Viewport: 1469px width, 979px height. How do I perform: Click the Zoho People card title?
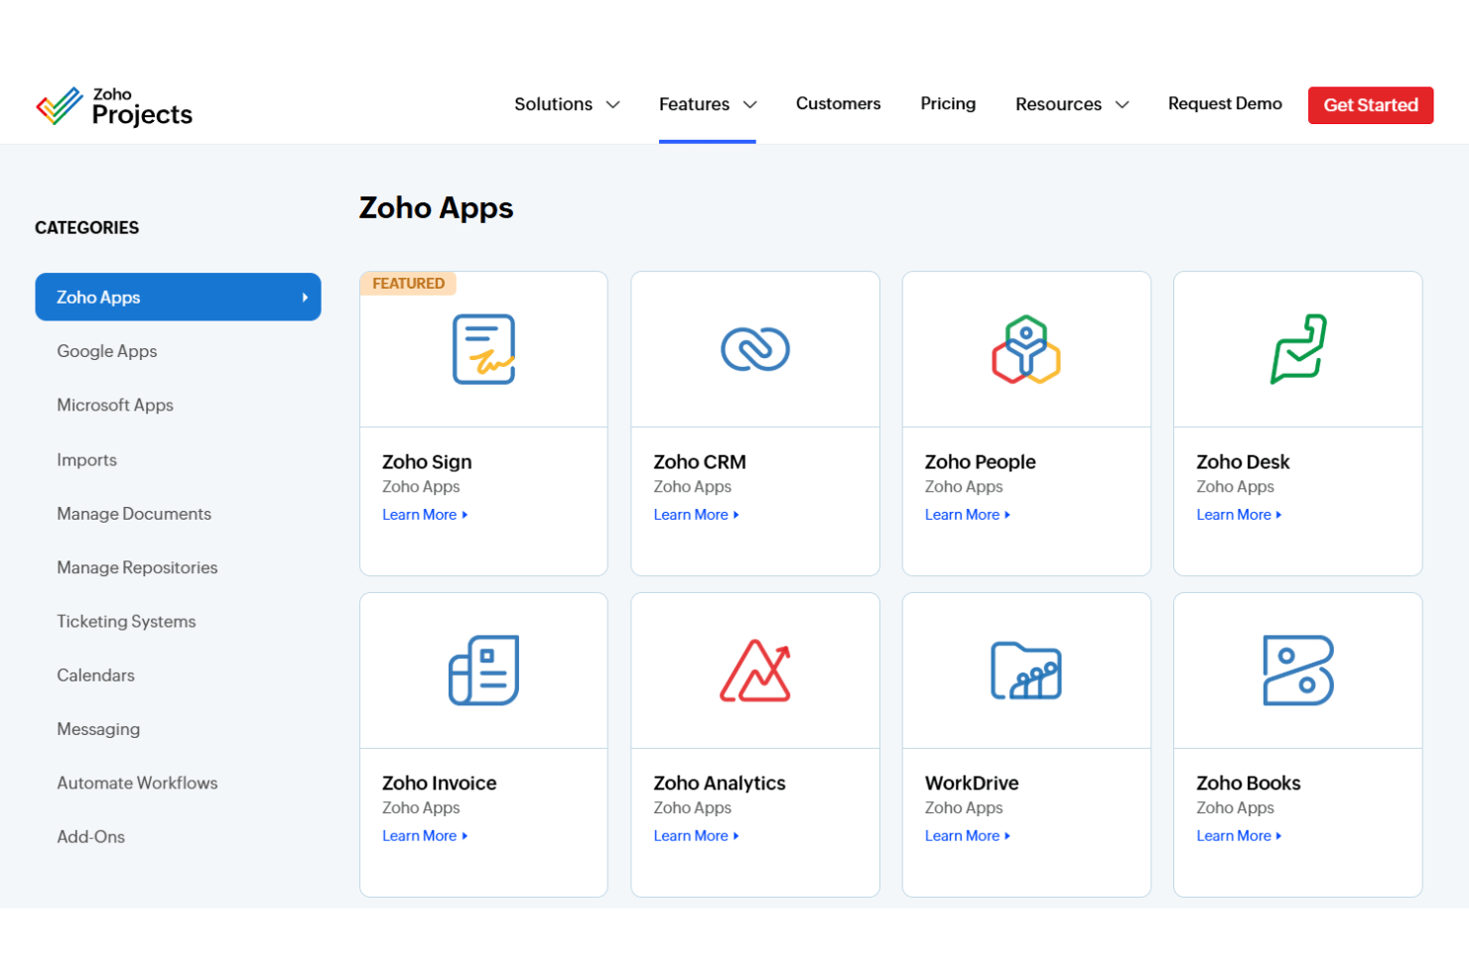coord(981,462)
